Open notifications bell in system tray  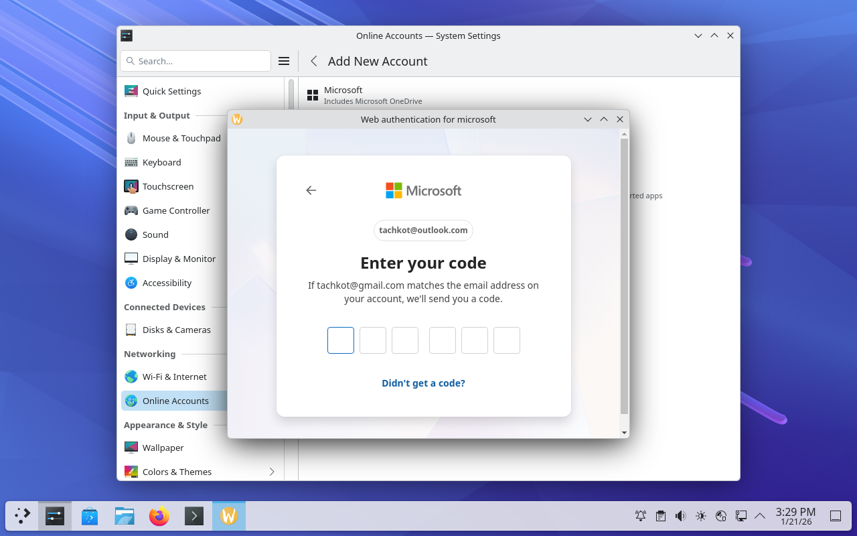click(x=641, y=516)
